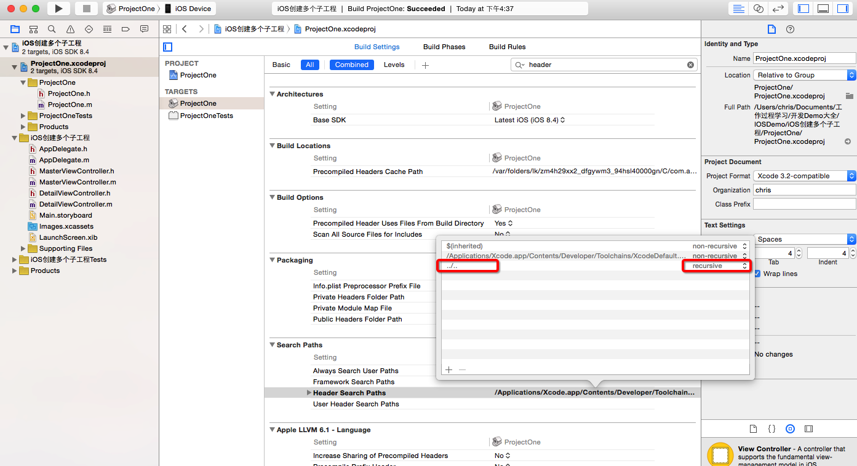
Task: Switch to Levels view
Action: click(x=394, y=65)
